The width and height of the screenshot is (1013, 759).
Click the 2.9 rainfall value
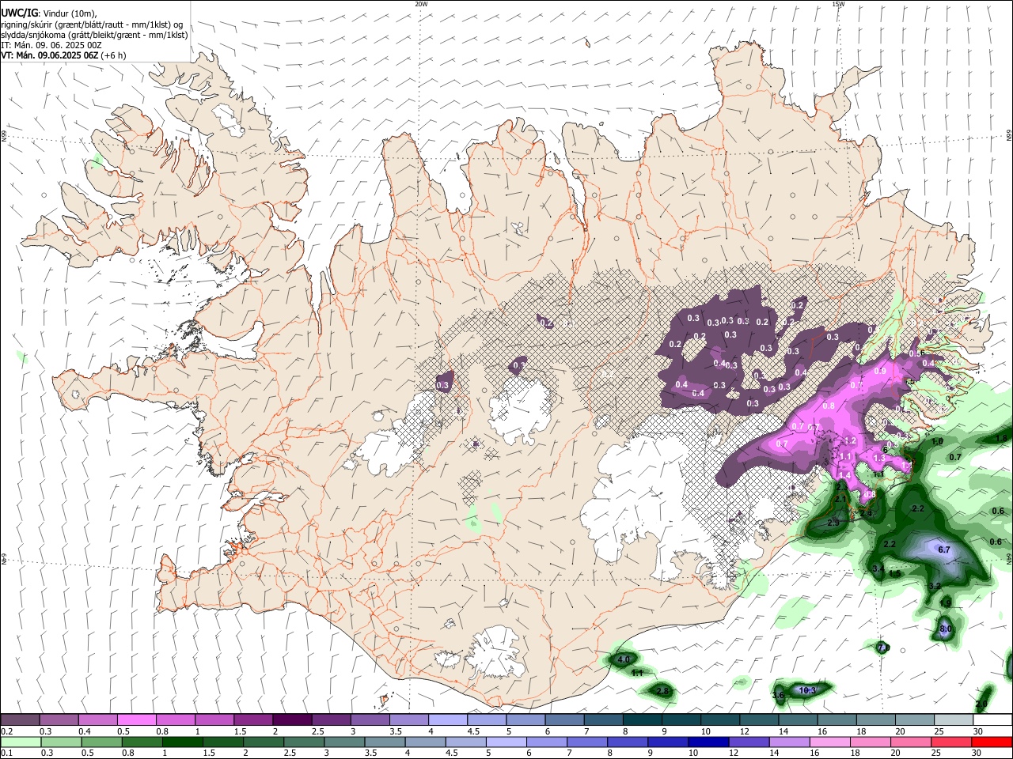(833, 523)
